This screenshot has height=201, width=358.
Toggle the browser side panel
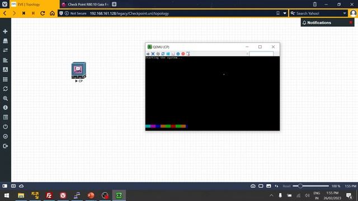pyautogui.click(x=5, y=186)
